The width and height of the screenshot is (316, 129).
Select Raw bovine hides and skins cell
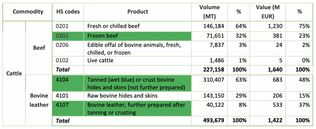coord(138,96)
